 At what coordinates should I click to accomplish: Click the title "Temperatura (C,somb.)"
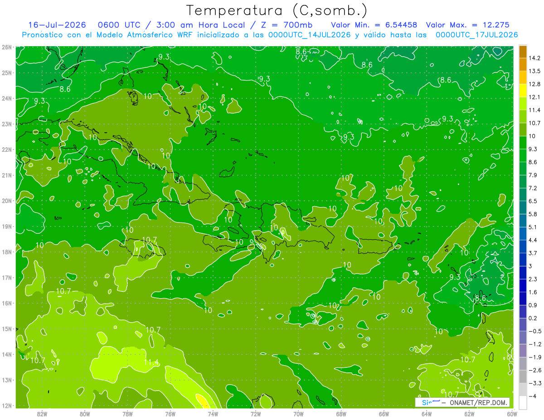pos(277,10)
